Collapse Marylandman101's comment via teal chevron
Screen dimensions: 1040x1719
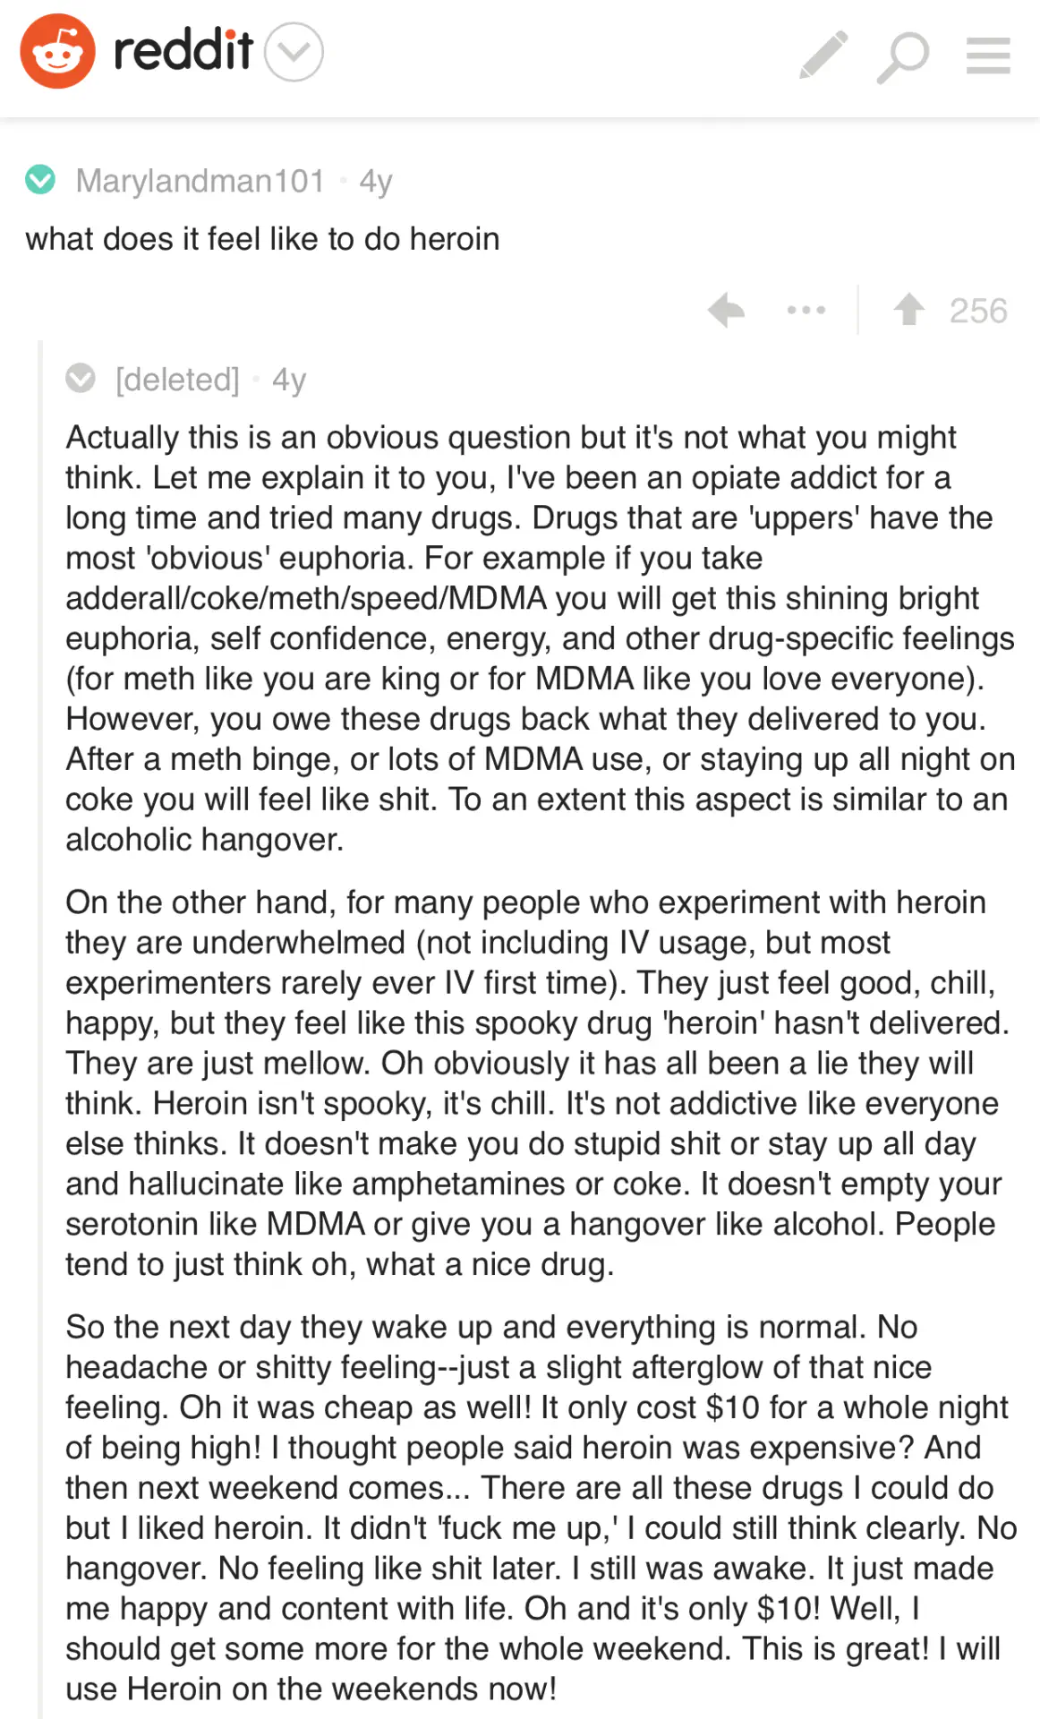[x=40, y=180]
